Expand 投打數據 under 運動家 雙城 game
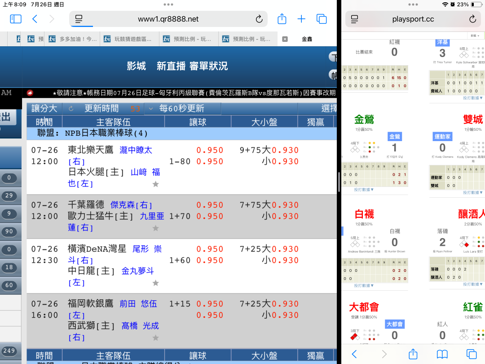Screen dimensions: 485x364 [472, 192]
